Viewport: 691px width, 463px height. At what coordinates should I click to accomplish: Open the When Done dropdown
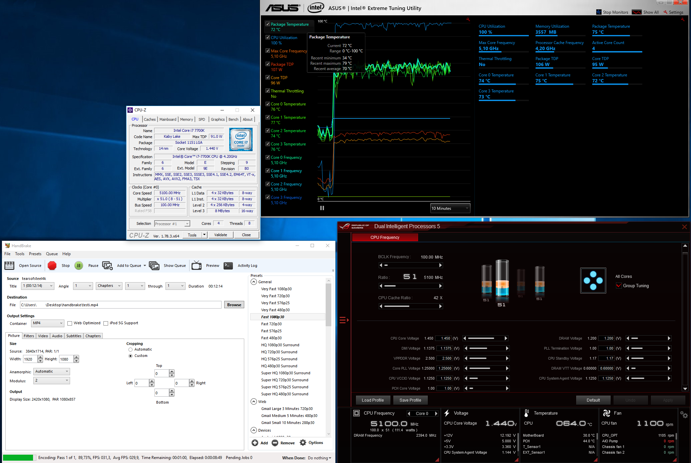(x=319, y=458)
